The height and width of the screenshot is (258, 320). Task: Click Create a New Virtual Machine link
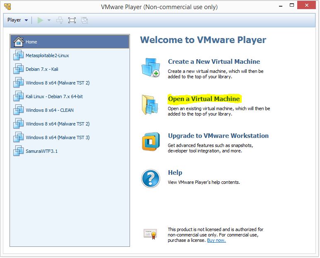214,61
